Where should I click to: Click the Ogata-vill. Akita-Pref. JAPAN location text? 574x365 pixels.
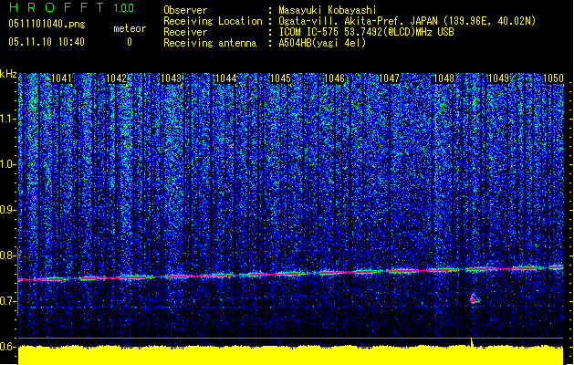pos(407,21)
